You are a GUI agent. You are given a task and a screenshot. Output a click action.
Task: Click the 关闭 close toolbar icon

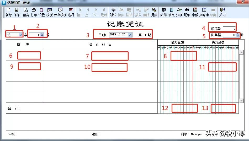(222, 12)
